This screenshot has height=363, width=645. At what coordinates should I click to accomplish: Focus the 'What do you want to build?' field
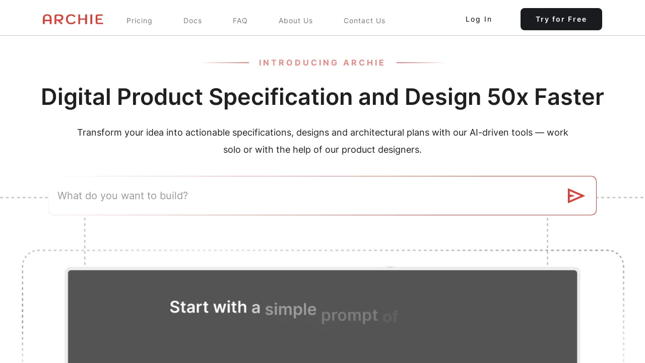302,196
